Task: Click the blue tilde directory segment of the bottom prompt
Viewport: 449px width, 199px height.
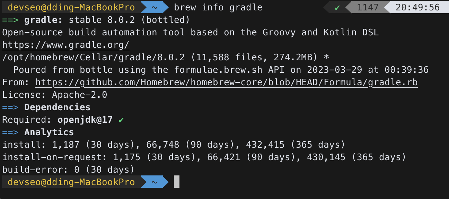Action: pyautogui.click(x=155, y=182)
